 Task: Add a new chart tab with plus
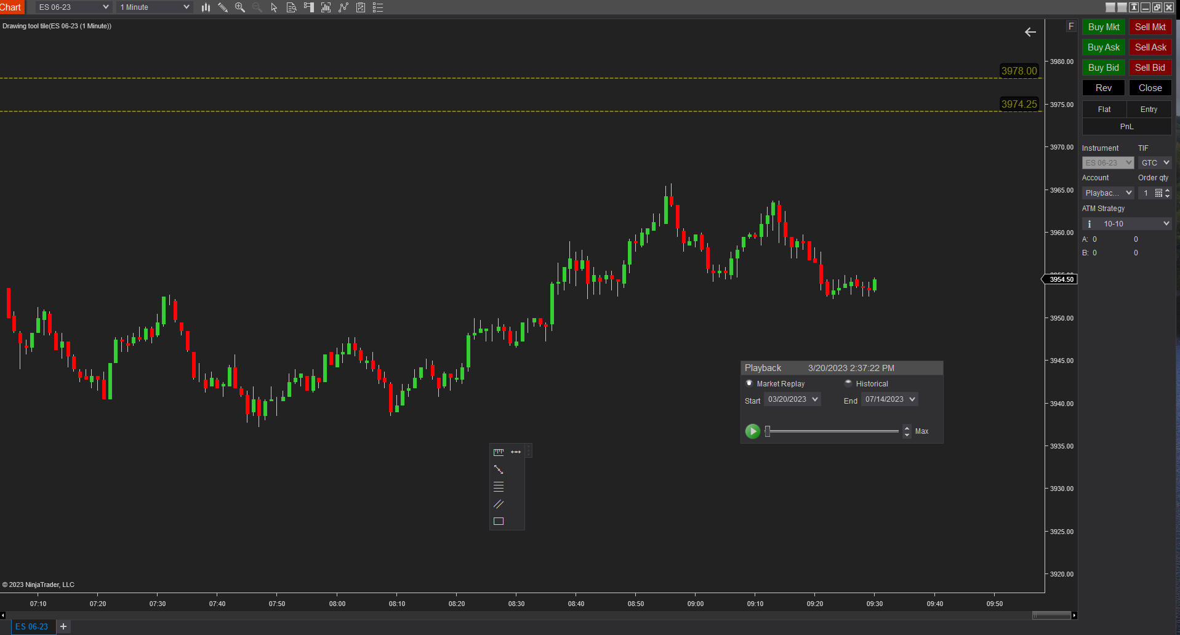click(63, 626)
